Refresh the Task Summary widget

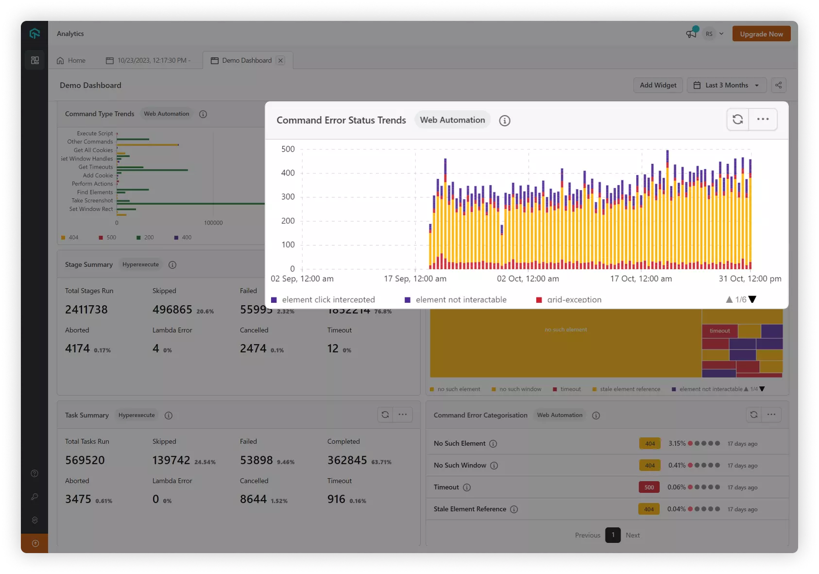coord(385,415)
